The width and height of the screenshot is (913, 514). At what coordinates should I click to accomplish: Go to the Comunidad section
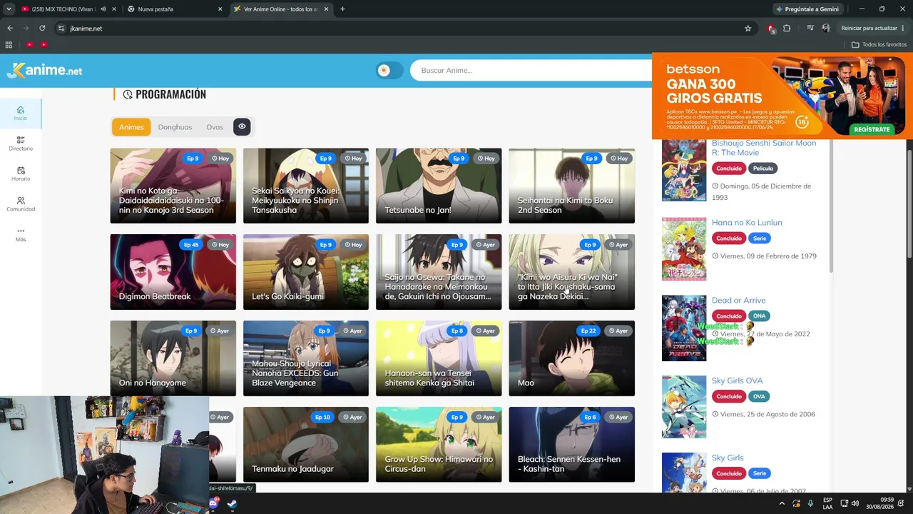[x=21, y=204]
